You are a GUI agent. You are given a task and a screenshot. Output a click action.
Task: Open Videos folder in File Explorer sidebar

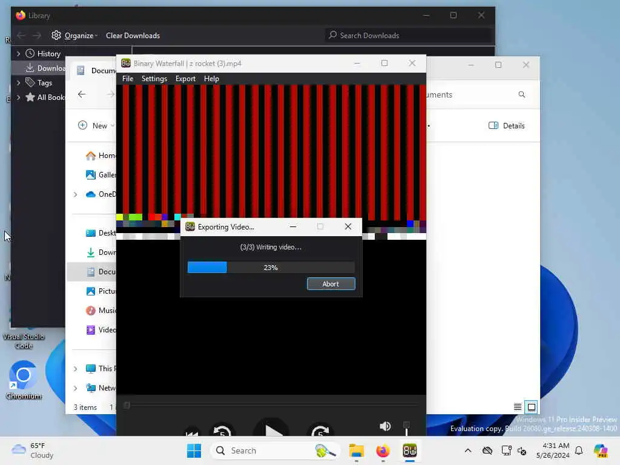pyautogui.click(x=101, y=330)
